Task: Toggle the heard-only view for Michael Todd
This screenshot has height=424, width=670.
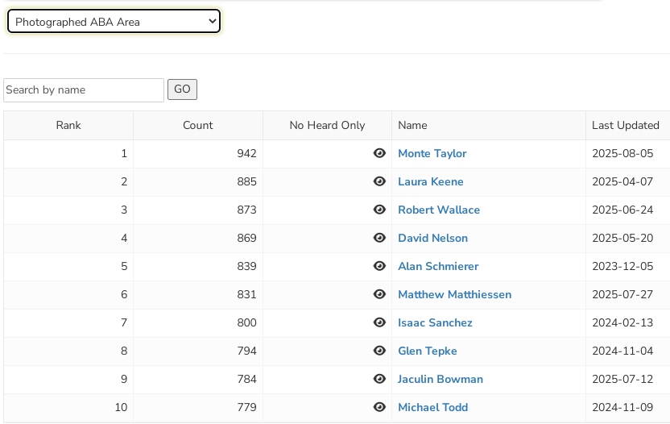Action: 379,407
